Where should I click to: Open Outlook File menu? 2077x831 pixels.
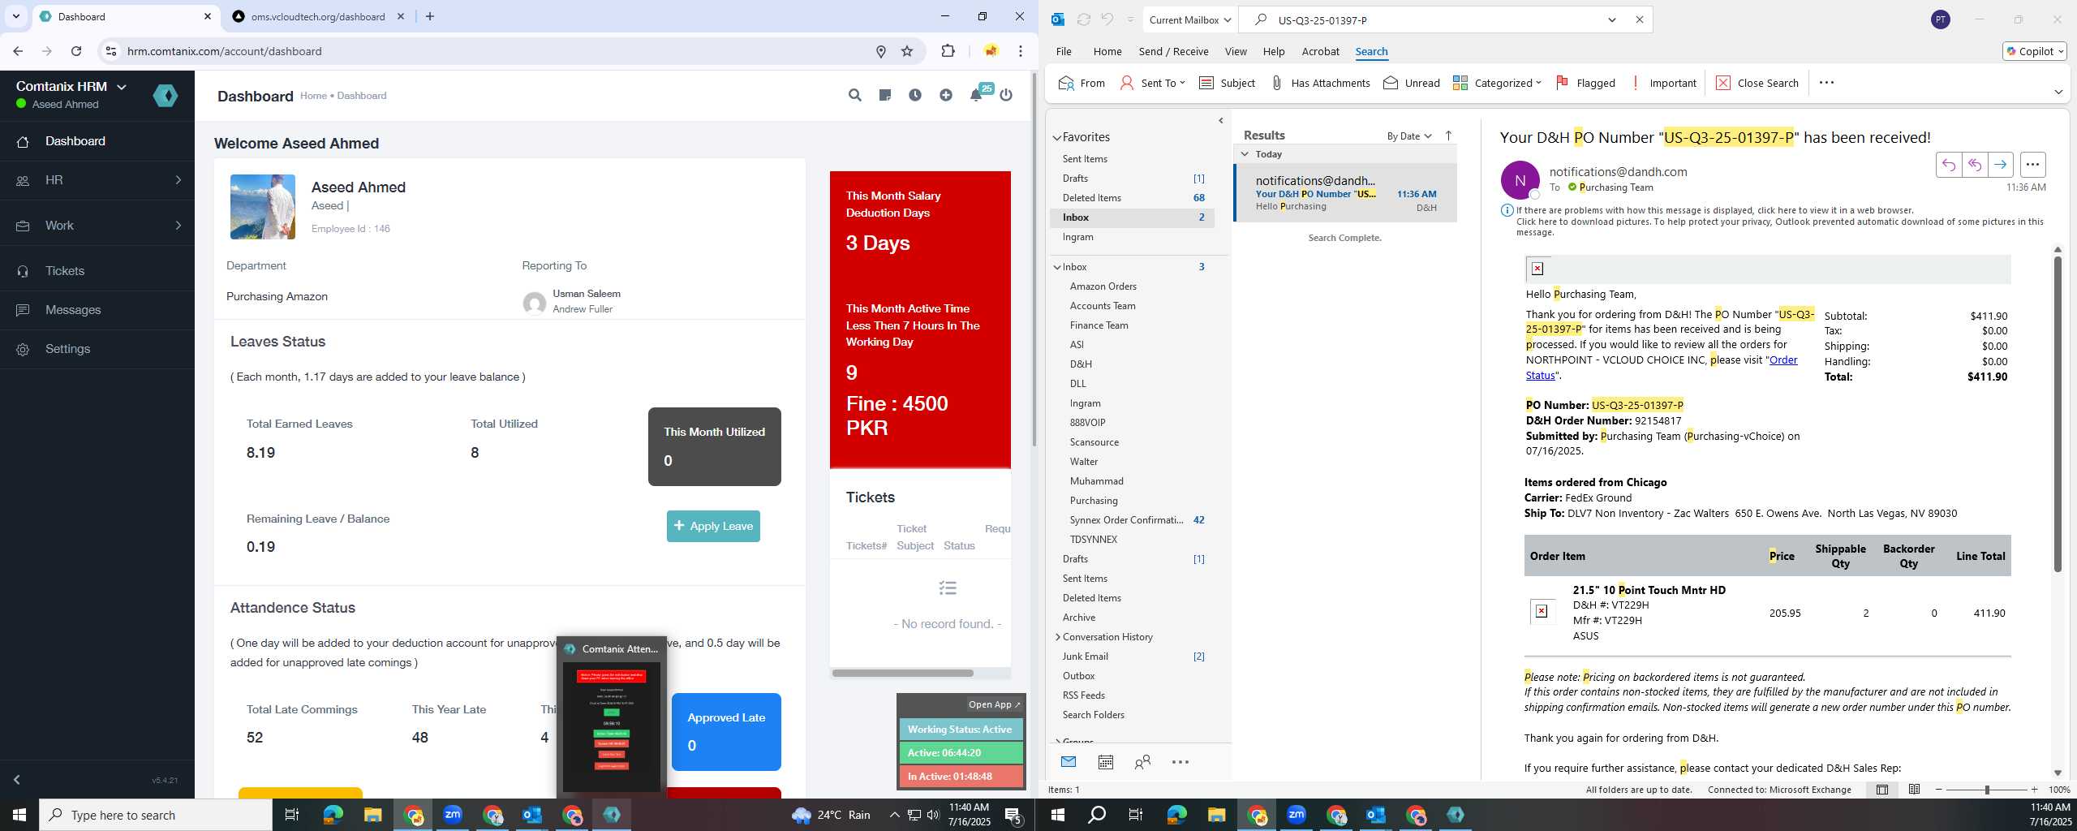click(x=1063, y=51)
